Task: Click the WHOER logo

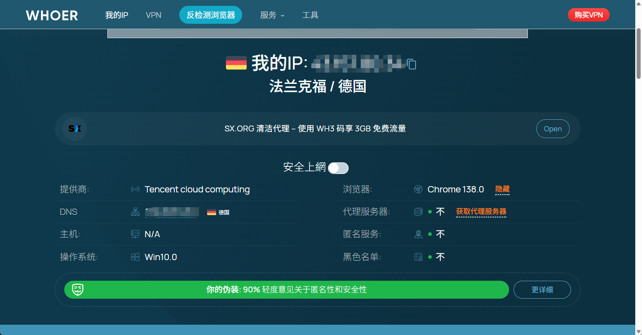Action: tap(52, 15)
